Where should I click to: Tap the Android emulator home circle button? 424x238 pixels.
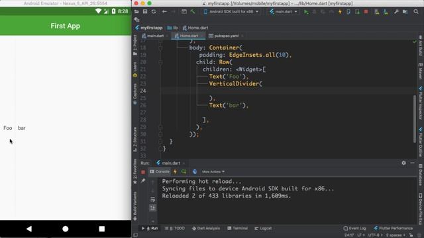pyautogui.click(x=66, y=229)
